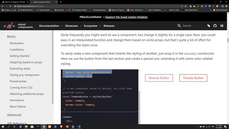
Task: Open the Medium 'M' icon in navbar
Action: pos(222,26)
